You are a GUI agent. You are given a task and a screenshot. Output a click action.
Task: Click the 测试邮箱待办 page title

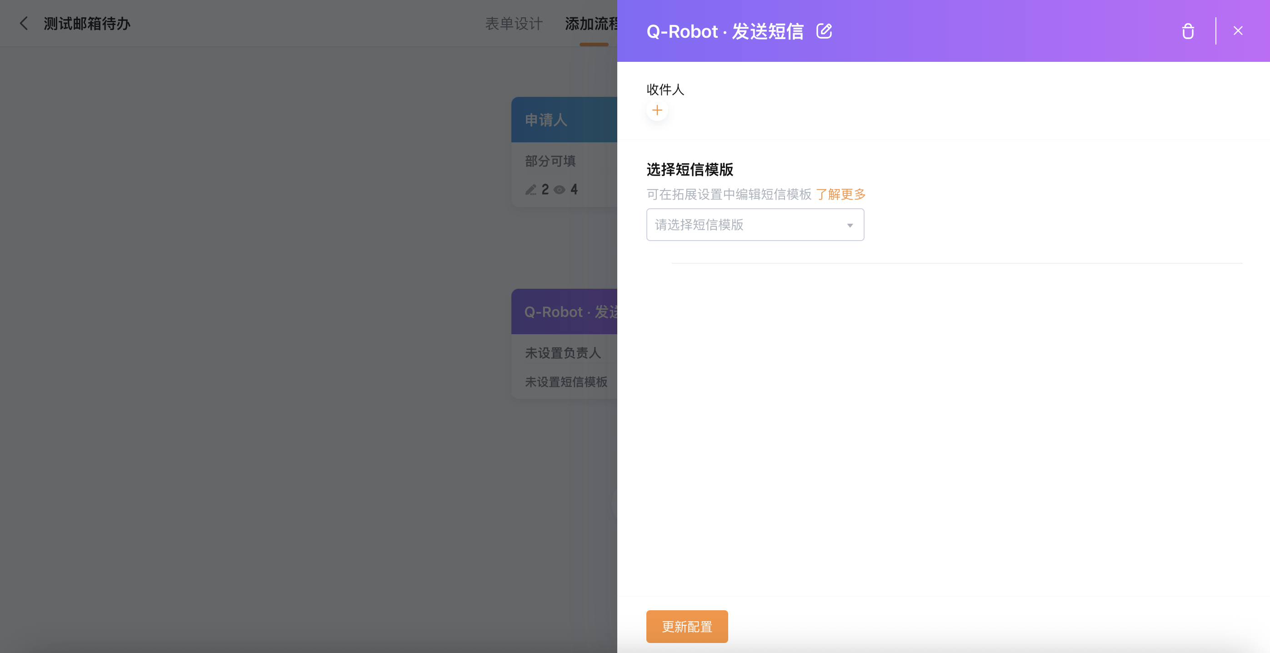tap(87, 24)
